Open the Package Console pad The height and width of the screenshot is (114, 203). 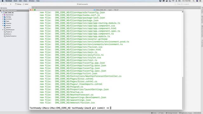171,113
